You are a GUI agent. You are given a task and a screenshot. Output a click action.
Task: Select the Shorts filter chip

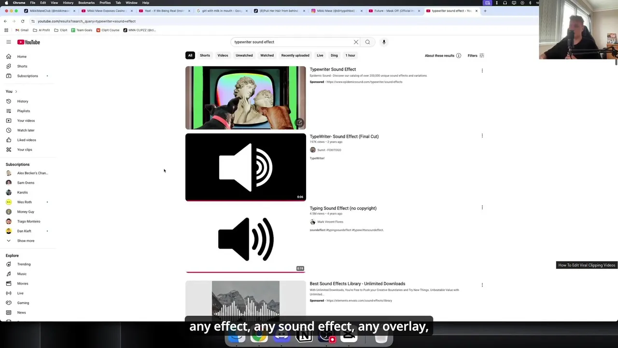(205, 56)
